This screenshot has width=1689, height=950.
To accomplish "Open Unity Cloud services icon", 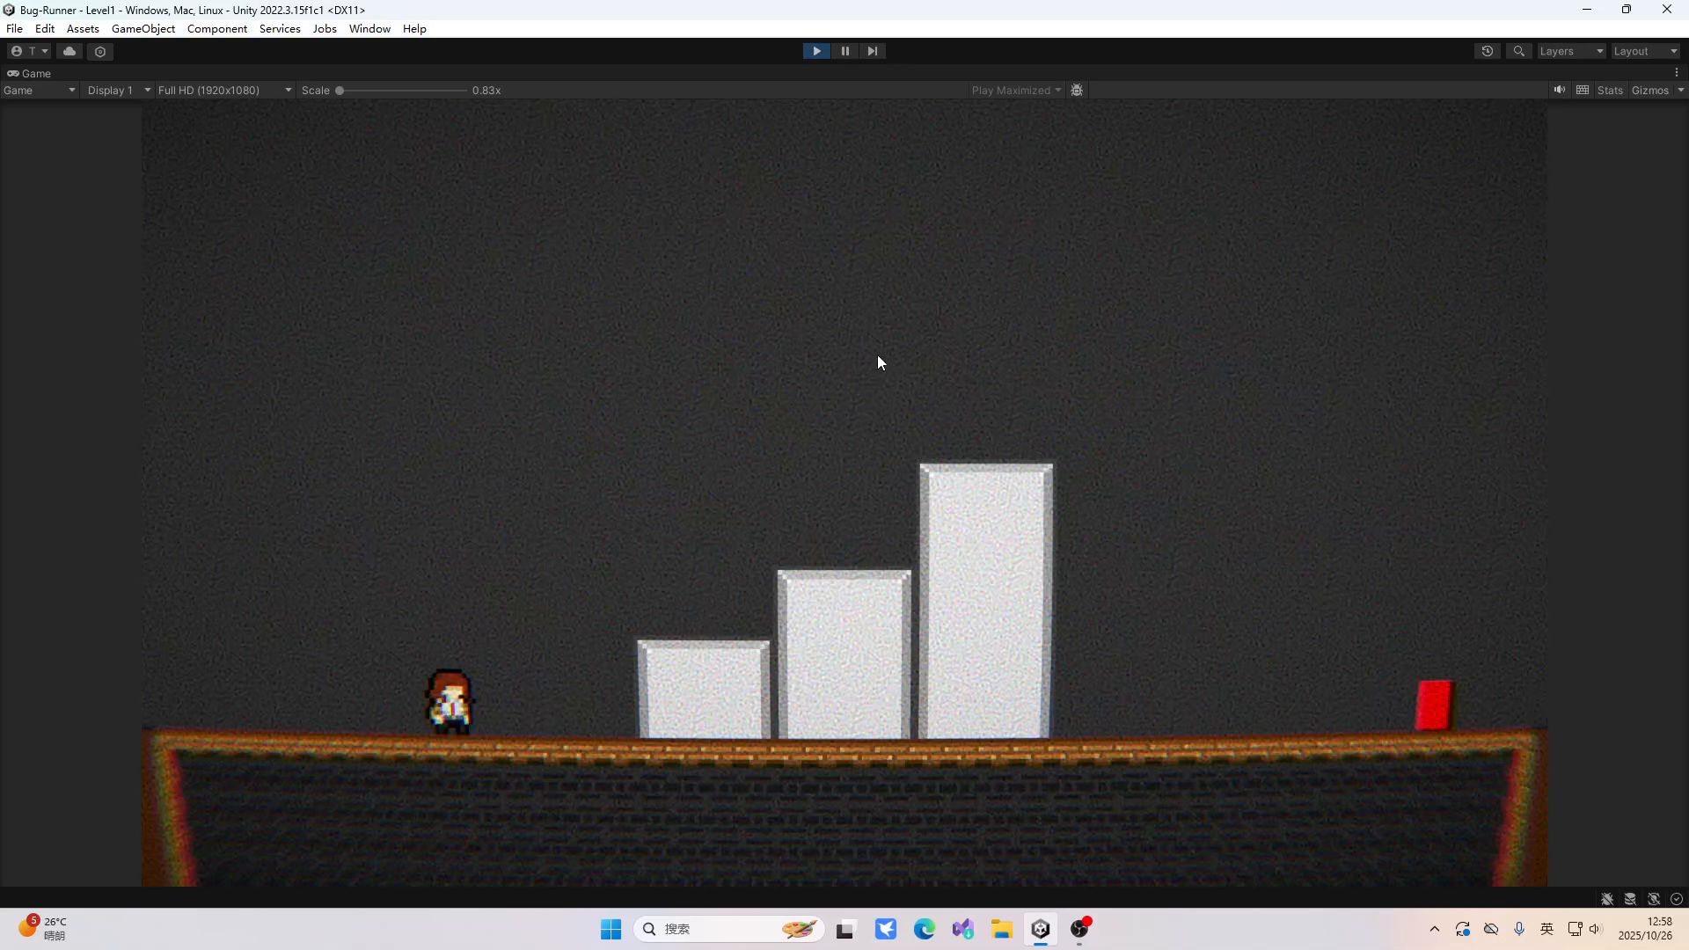I will (69, 51).
